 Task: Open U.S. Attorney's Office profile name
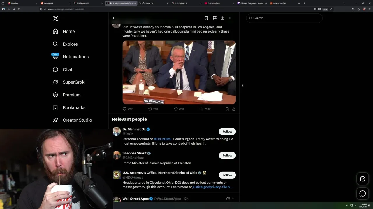point(160,173)
